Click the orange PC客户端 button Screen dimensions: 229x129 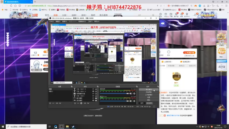point(189,53)
